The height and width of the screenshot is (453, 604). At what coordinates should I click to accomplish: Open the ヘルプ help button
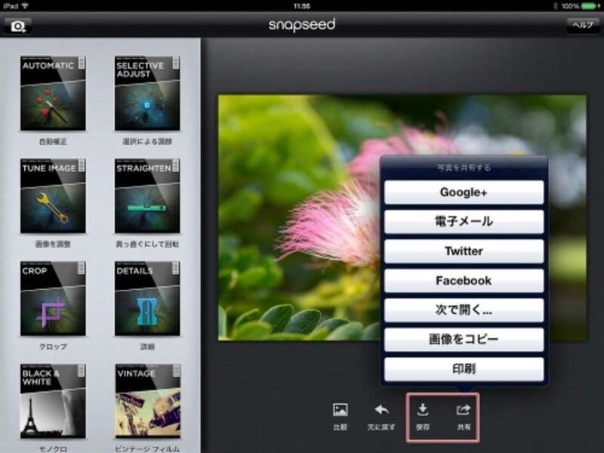[582, 26]
